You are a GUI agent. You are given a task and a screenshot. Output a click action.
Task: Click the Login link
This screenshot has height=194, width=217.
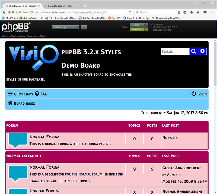coord(202,94)
